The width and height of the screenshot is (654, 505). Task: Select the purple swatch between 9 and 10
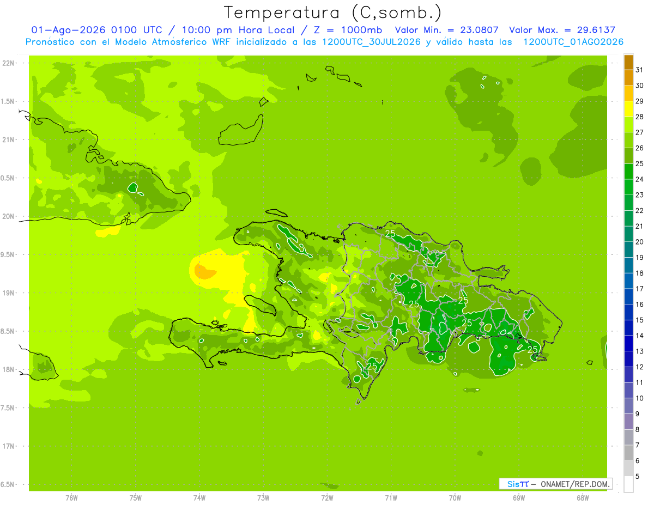628,406
